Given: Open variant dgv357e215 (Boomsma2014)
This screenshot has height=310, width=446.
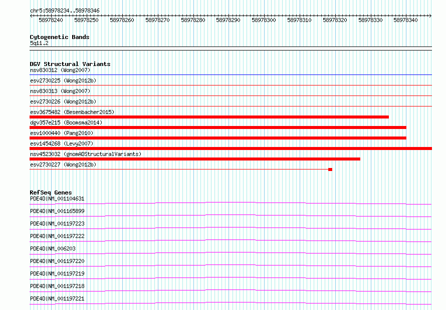Looking at the screenshot, I should [66, 122].
